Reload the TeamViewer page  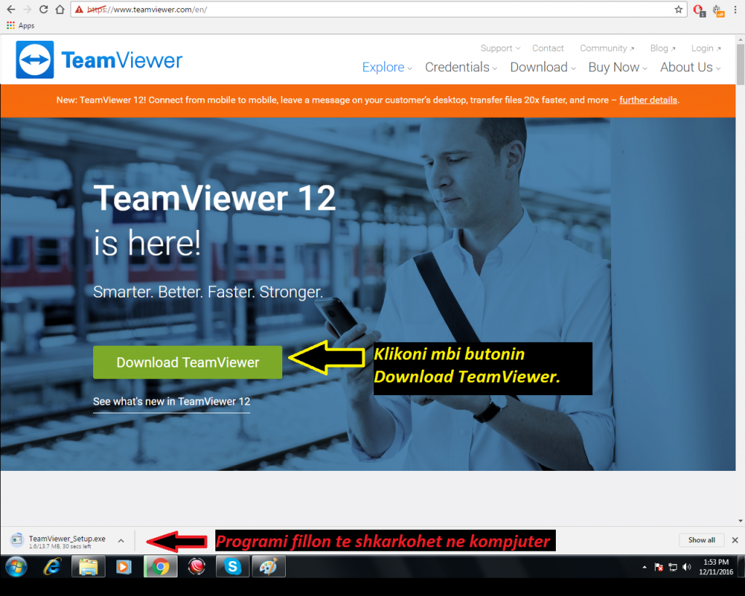point(43,9)
